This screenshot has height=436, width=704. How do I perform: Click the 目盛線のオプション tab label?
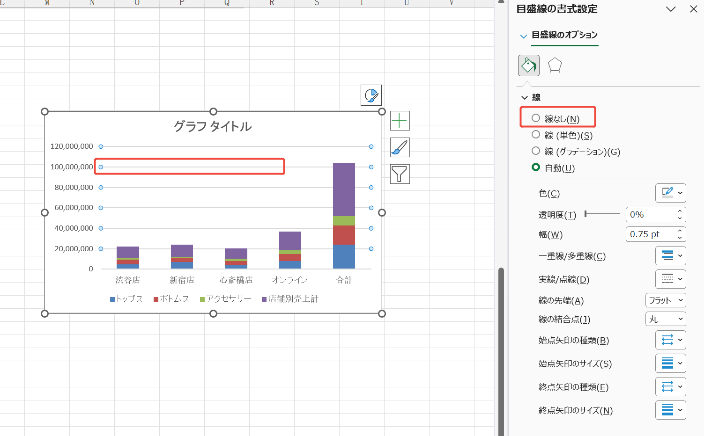[564, 35]
